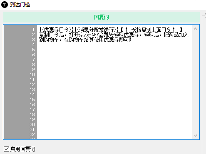206x154 pixels.
Task: Click the 到达门槛 title text
Action: (x=20, y=5)
